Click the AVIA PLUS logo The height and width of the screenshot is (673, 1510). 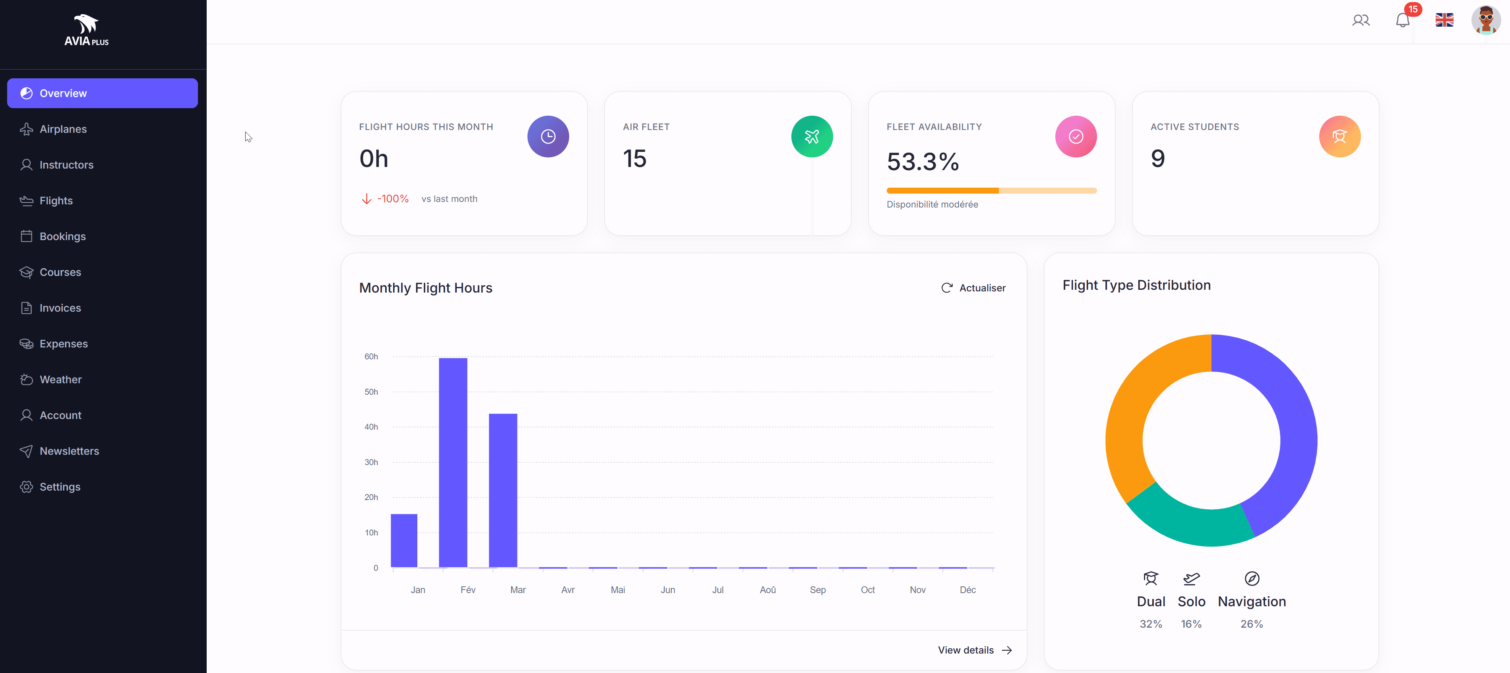86,29
